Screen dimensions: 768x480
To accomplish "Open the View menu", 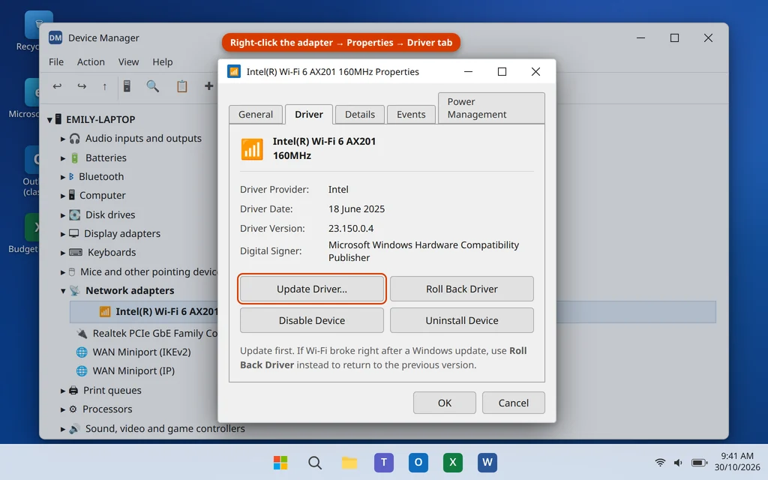I will pyautogui.click(x=128, y=61).
